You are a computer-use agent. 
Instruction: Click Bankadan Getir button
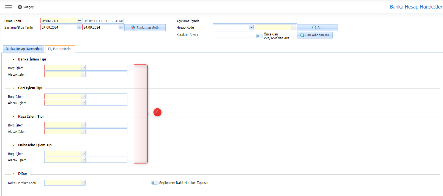(145, 28)
